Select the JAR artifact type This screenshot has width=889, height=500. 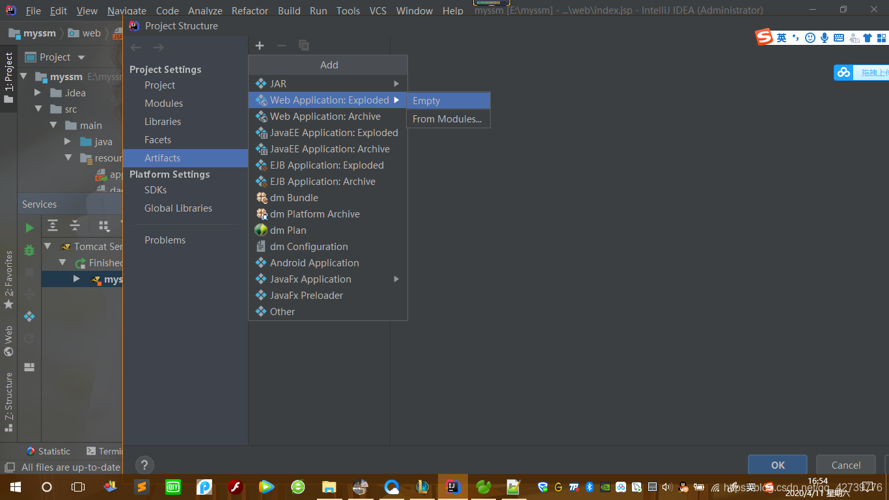pyautogui.click(x=328, y=83)
